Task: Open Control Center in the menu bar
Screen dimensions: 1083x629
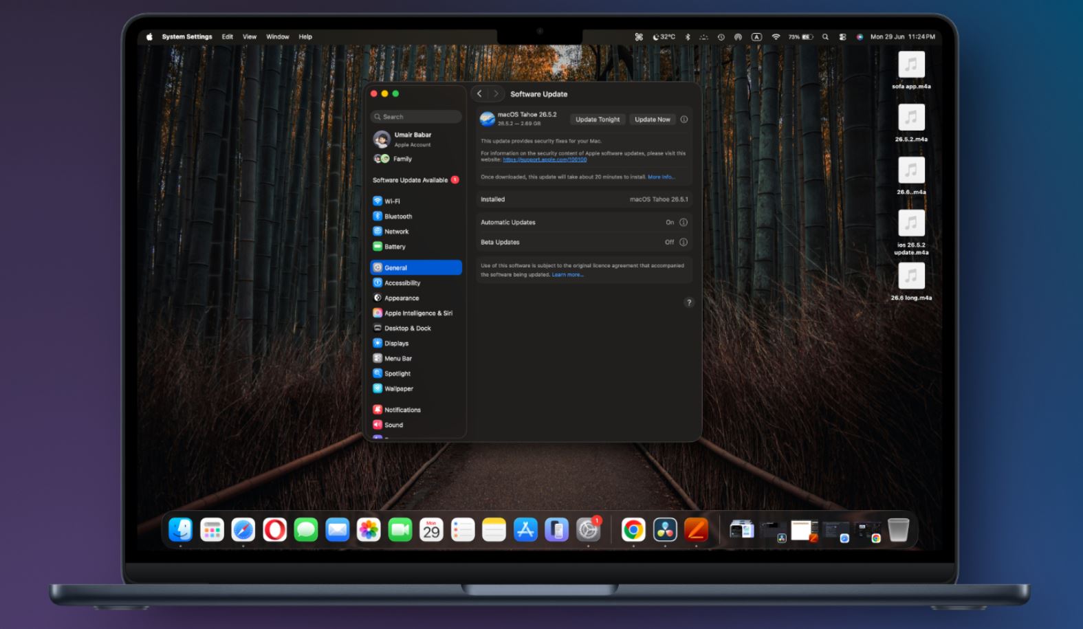Action: click(x=843, y=37)
